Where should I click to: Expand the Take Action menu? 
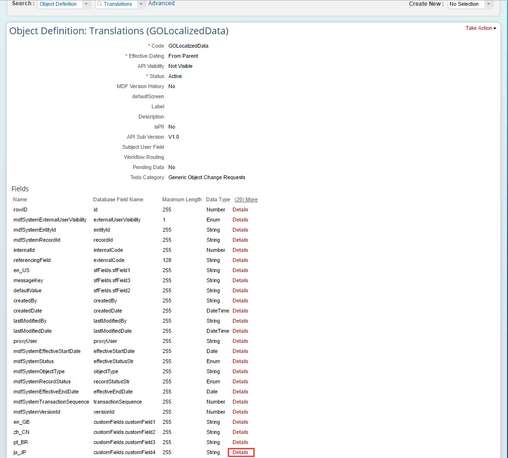(x=481, y=28)
